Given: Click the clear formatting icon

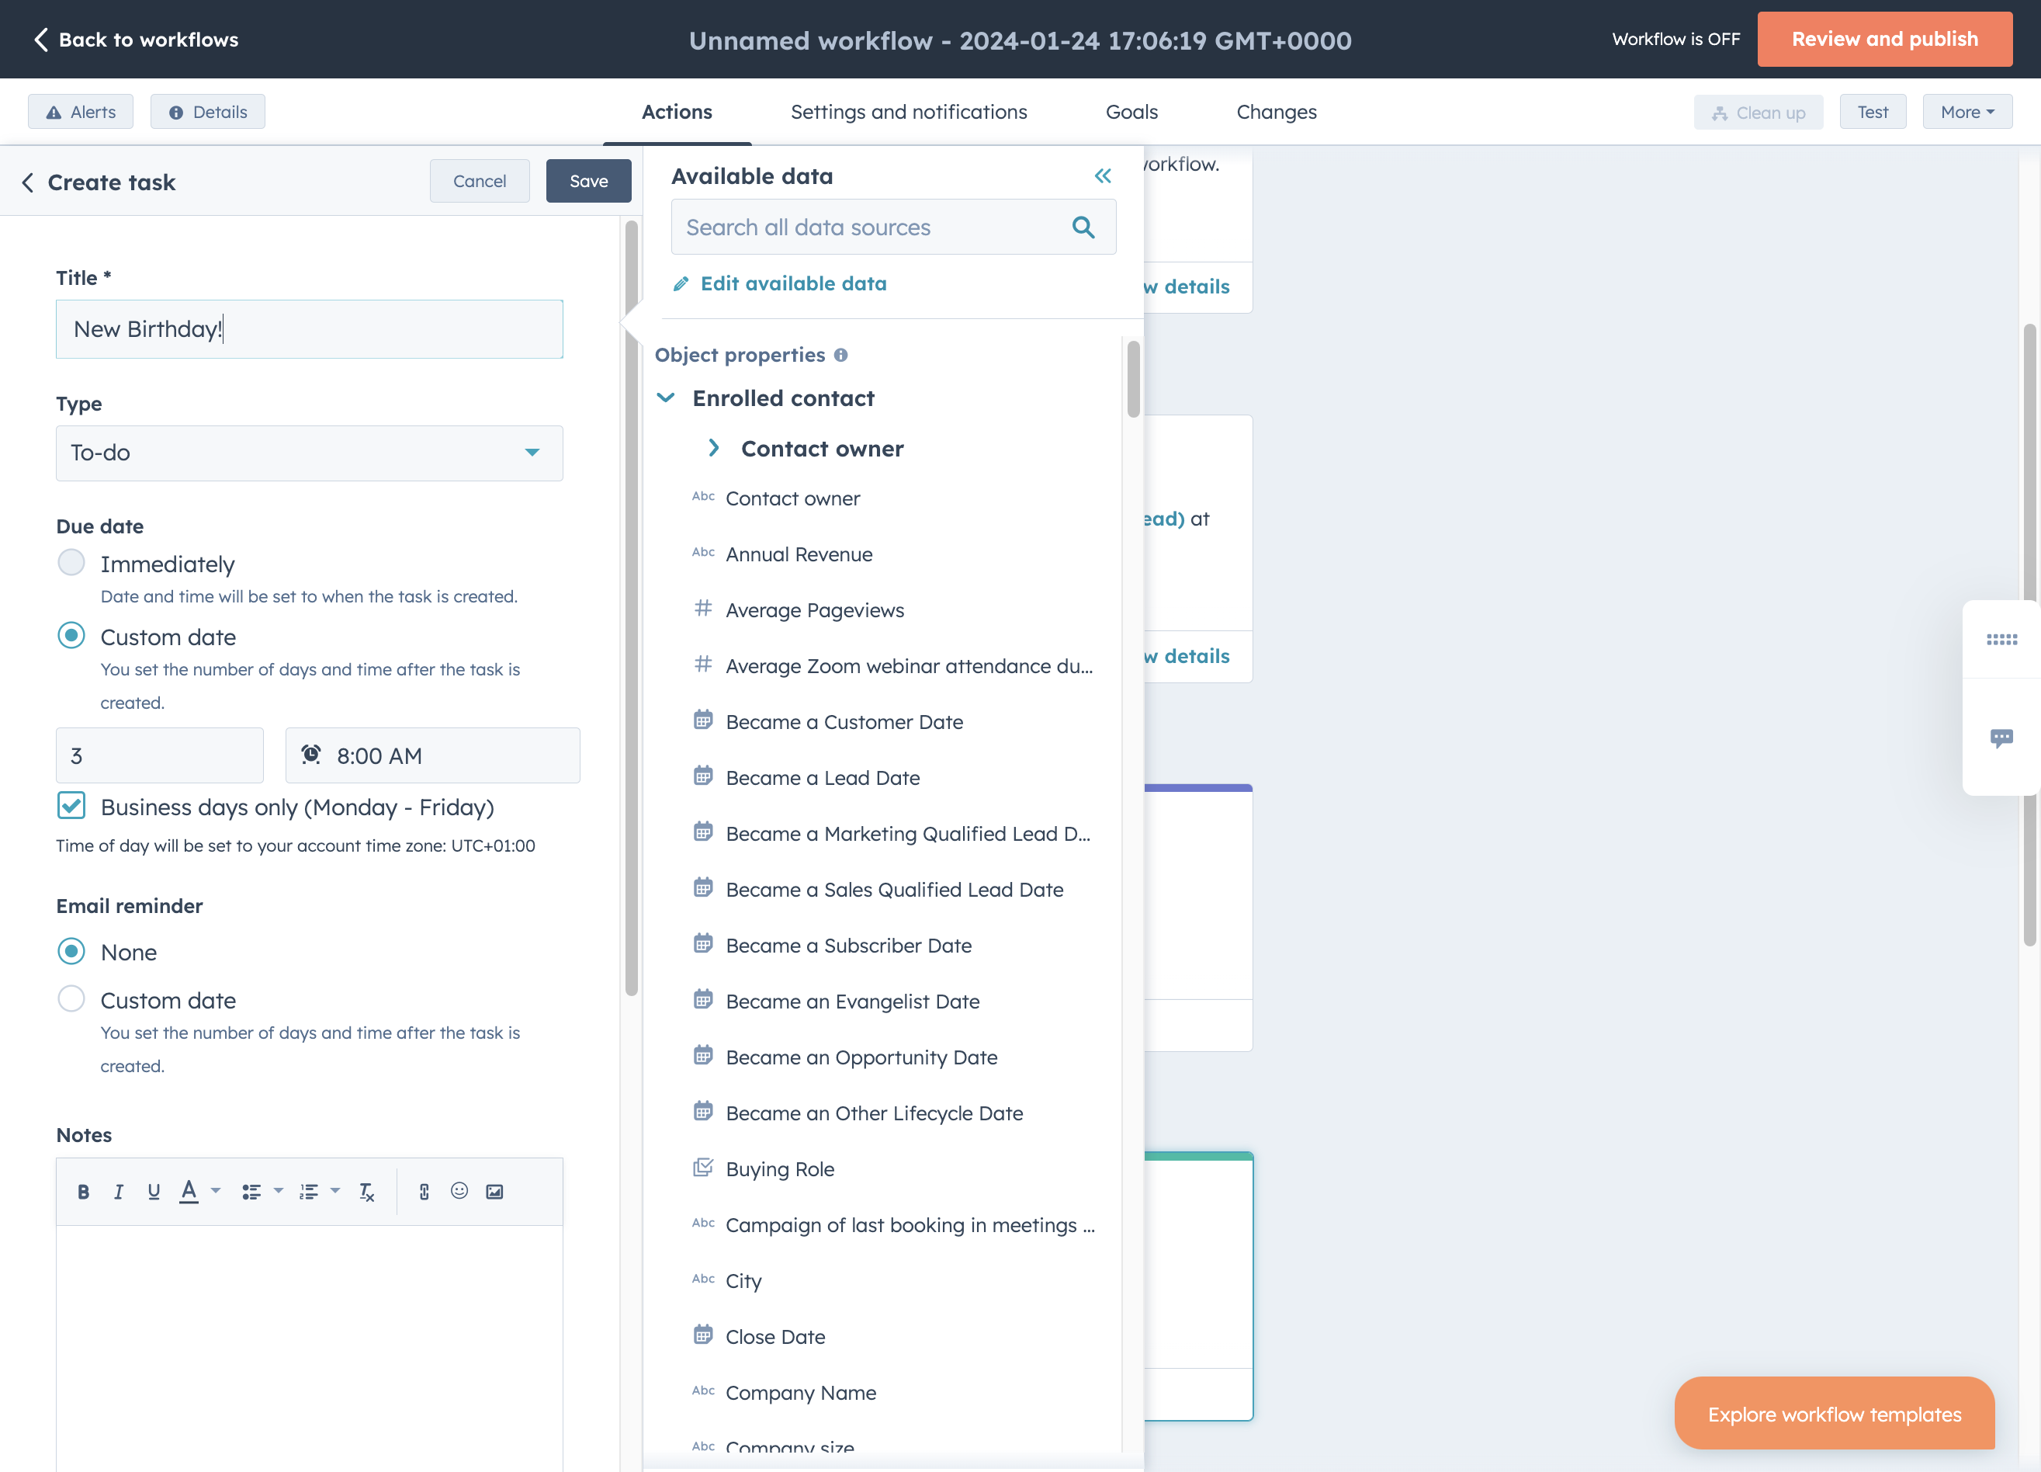Looking at the screenshot, I should (x=366, y=1192).
